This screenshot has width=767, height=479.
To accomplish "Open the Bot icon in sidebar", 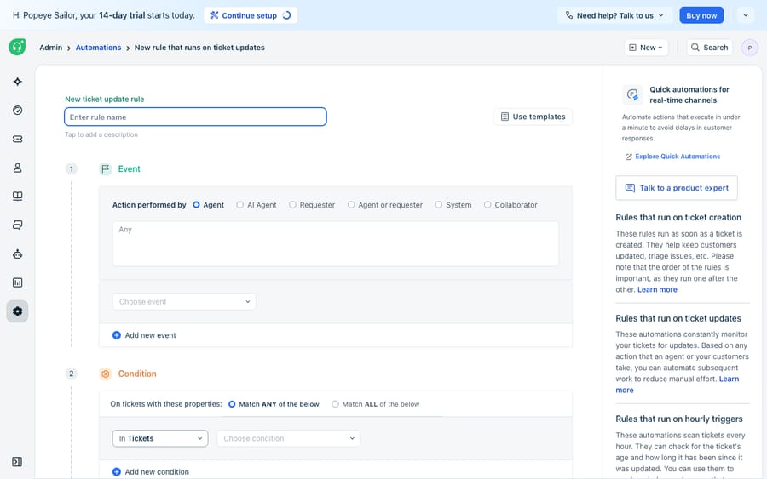I will pyautogui.click(x=18, y=254).
